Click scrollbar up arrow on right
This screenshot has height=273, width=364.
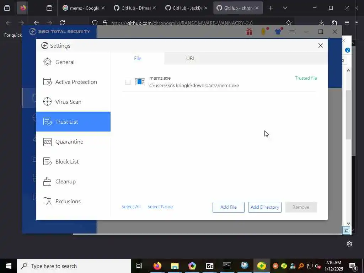[348, 70]
